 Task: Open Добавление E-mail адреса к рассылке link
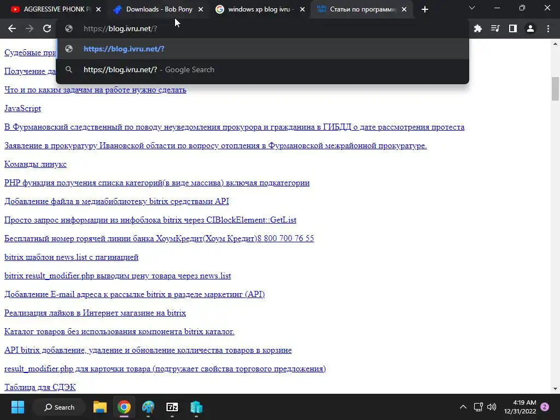pos(135,294)
